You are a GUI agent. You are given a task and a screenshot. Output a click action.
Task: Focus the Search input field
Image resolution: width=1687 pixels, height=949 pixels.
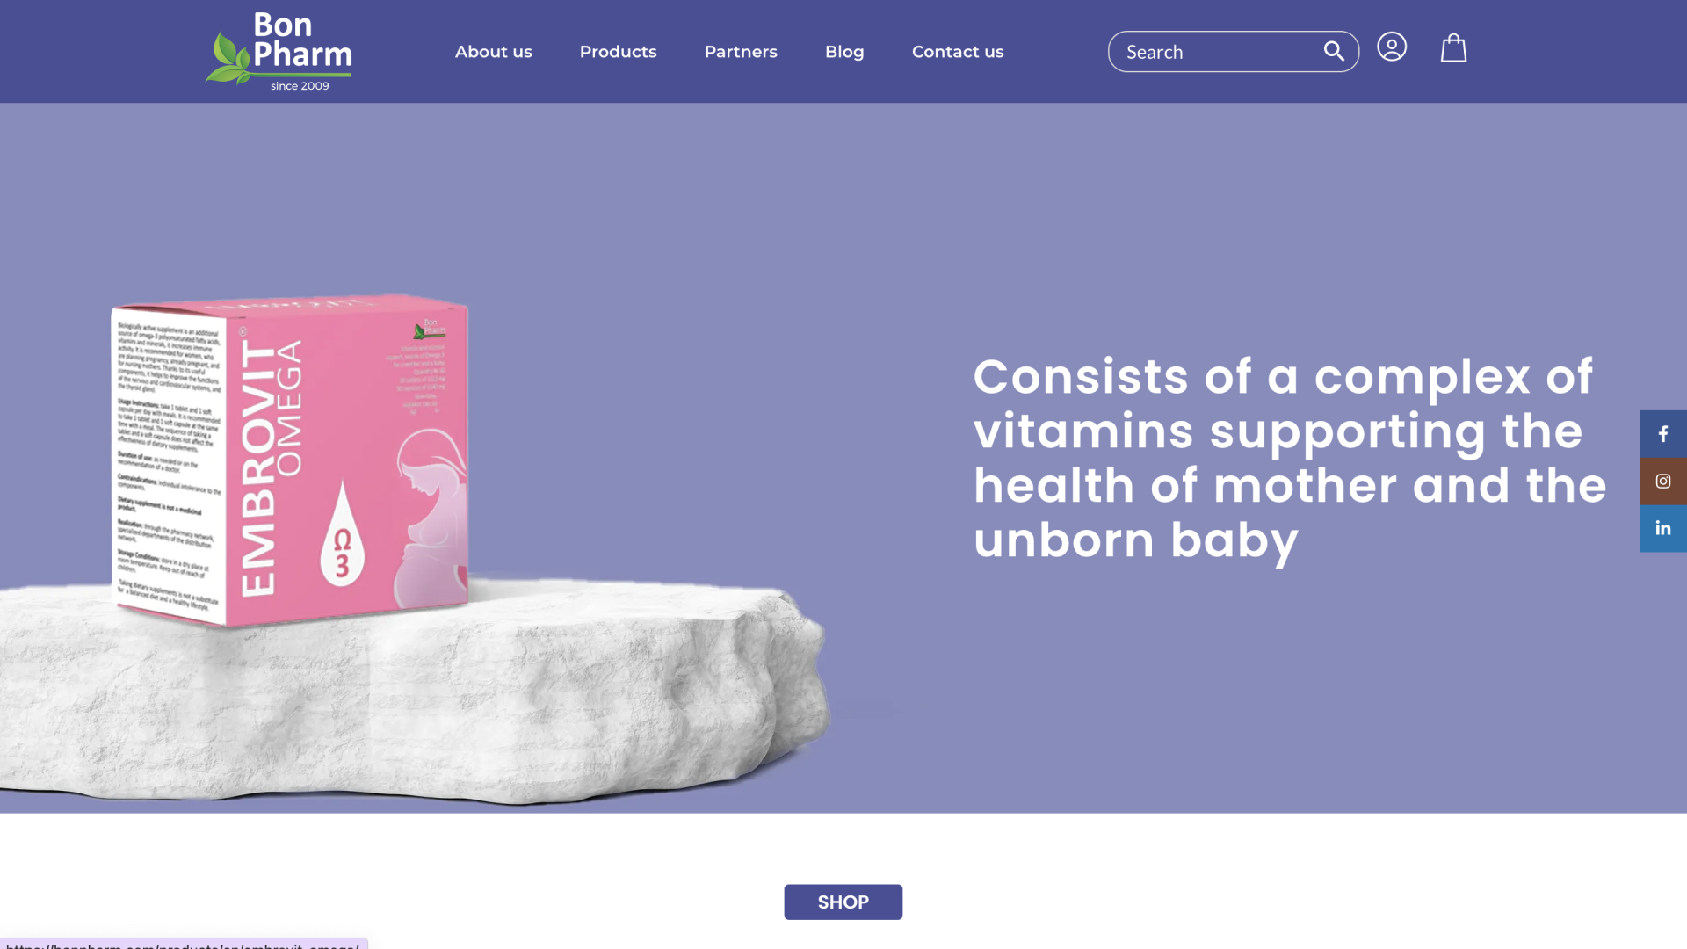pyautogui.click(x=1221, y=52)
